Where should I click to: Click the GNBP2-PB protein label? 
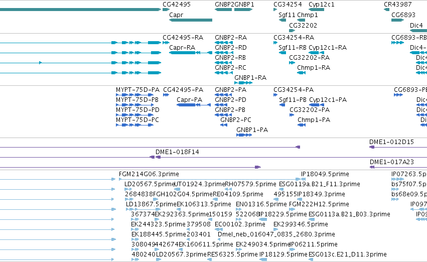click(x=230, y=110)
